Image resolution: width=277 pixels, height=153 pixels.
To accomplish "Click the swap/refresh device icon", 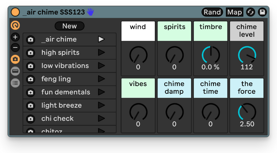I will tap(251, 12).
